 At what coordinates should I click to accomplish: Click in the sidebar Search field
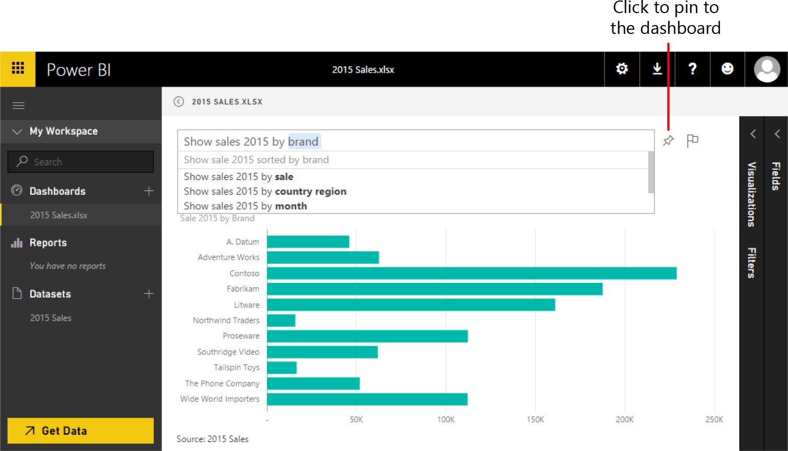pos(80,162)
